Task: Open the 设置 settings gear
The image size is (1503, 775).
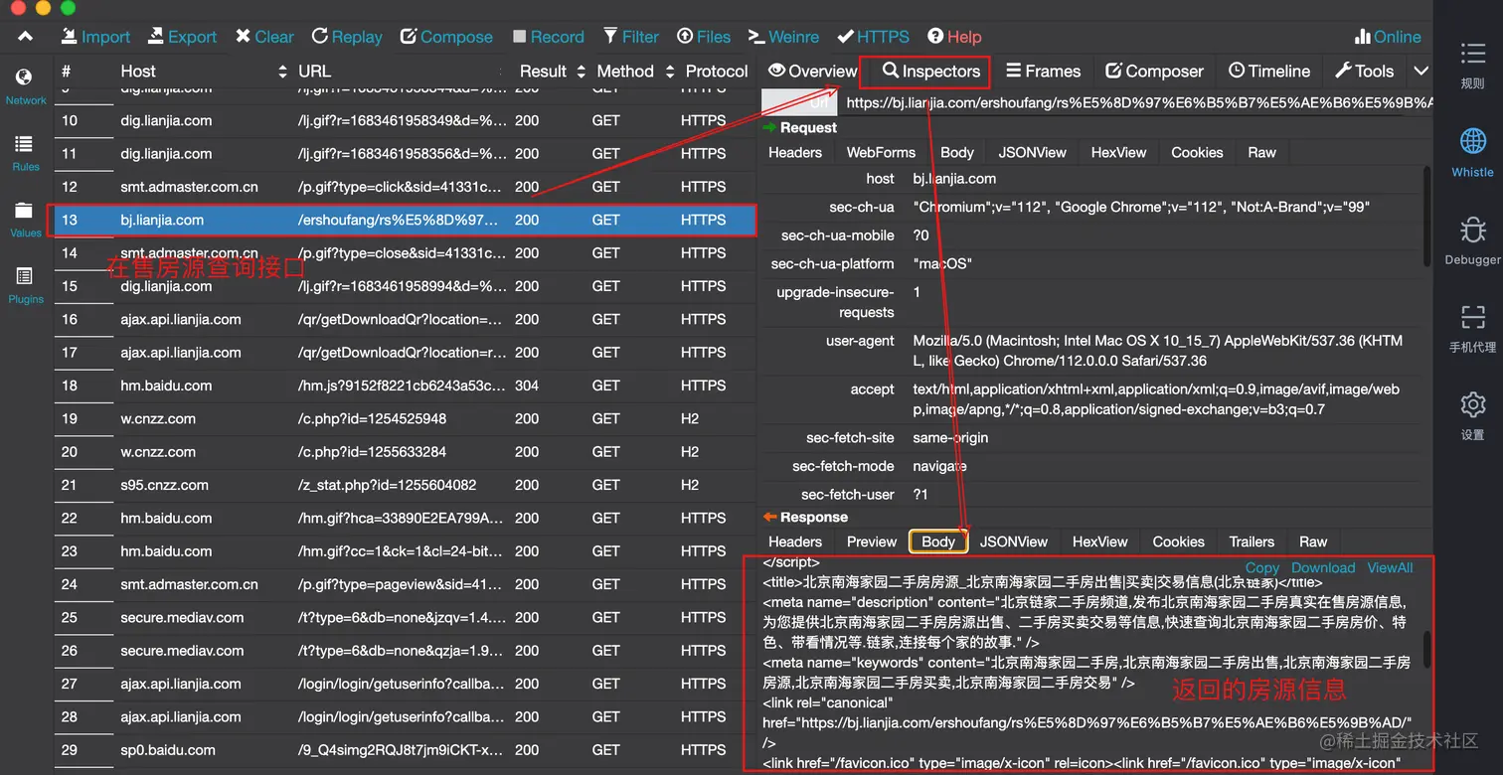Action: [1472, 415]
